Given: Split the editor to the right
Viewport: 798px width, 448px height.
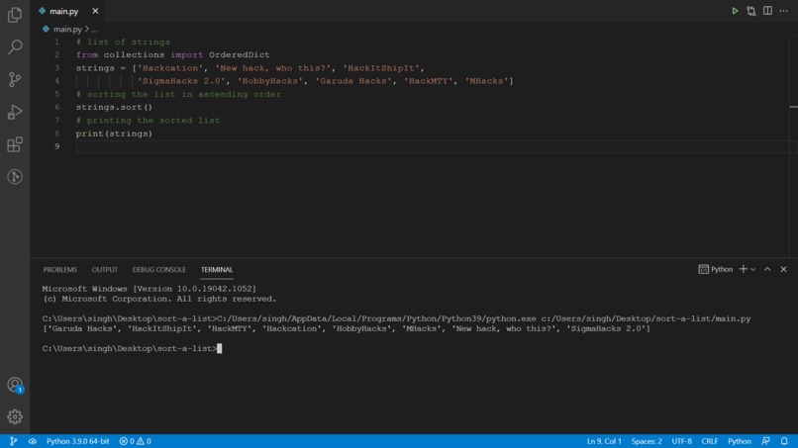Looking at the screenshot, I should (x=767, y=11).
